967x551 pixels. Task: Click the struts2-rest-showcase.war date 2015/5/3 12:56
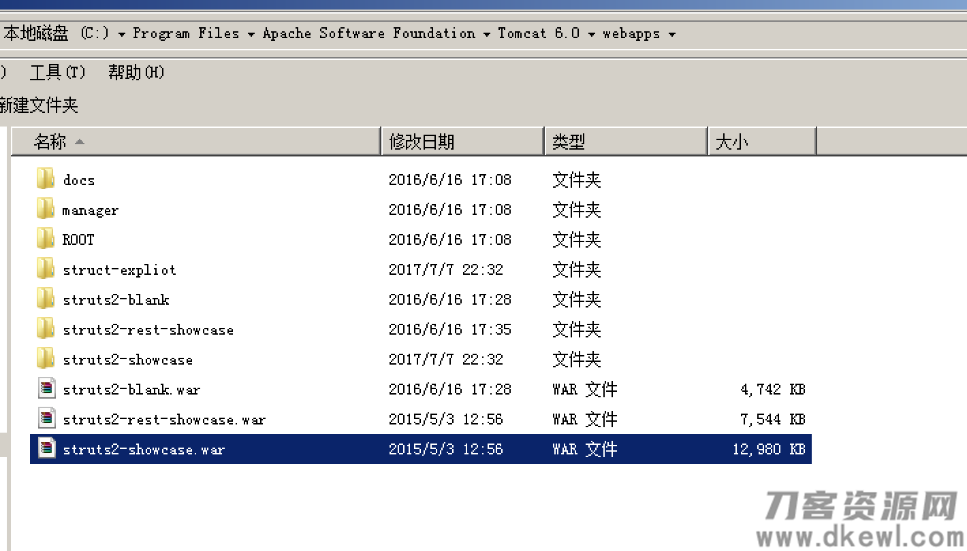pos(446,420)
